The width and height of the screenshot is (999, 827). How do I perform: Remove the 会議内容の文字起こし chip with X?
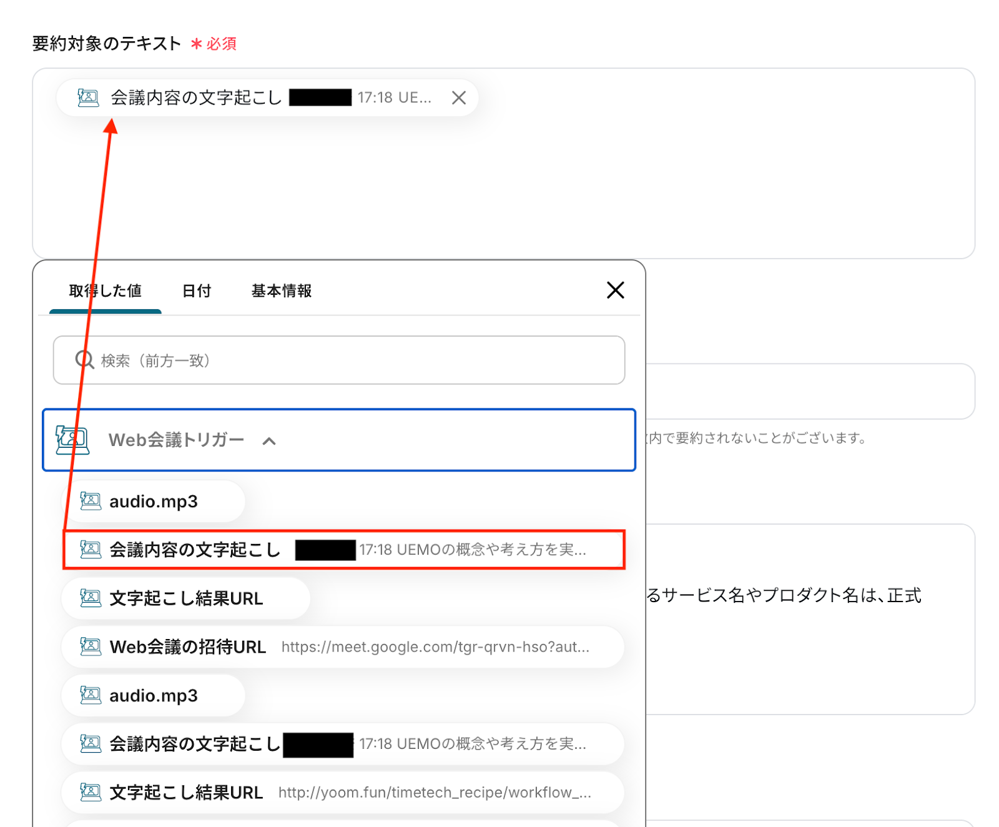pyautogui.click(x=459, y=98)
